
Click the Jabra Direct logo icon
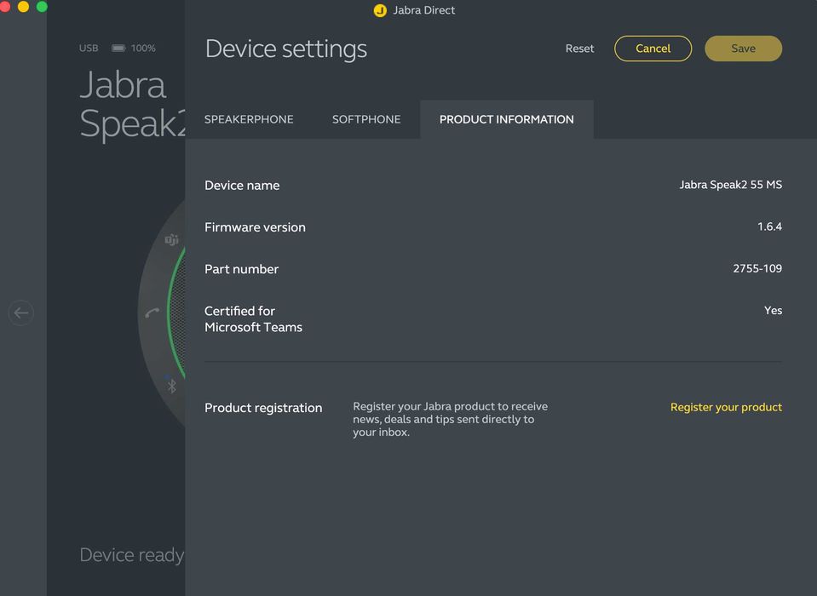pyautogui.click(x=380, y=10)
